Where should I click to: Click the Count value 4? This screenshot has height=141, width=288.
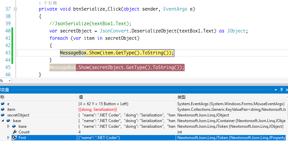pos(79,132)
